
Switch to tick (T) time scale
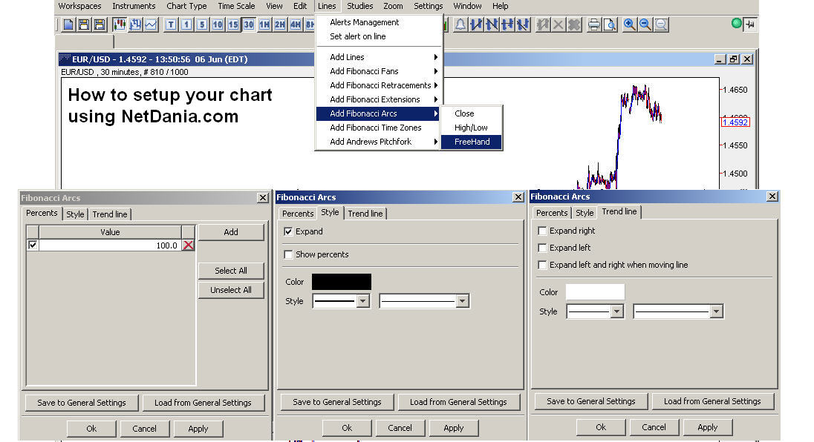pyautogui.click(x=171, y=24)
